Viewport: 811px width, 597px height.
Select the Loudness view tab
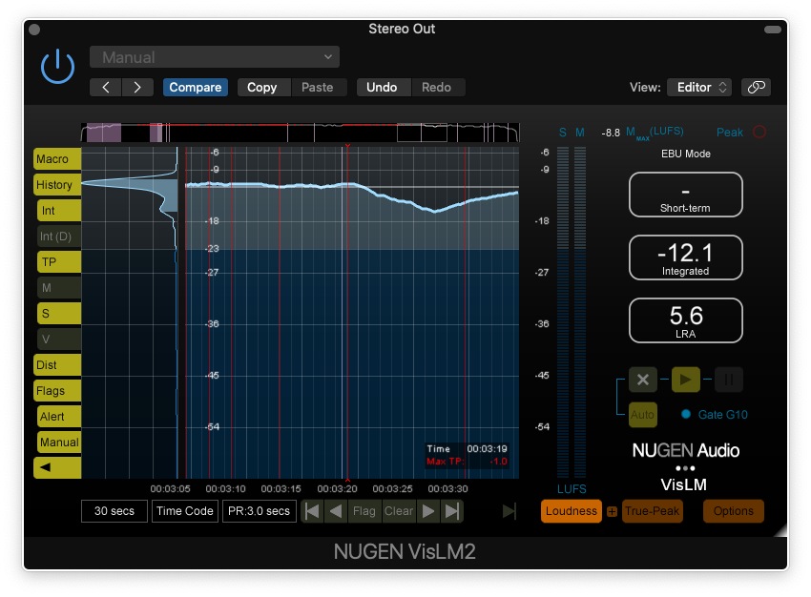[571, 511]
